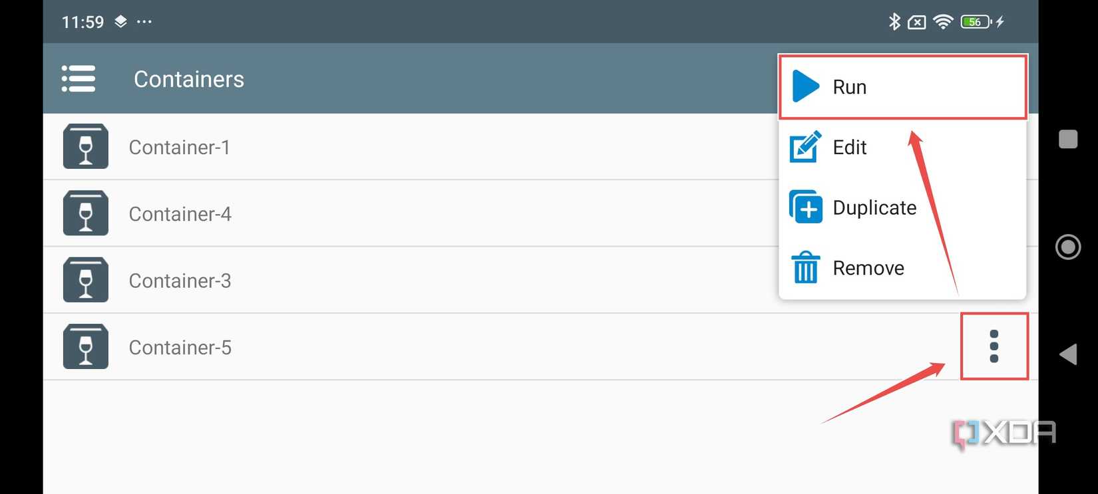Open the hamburger navigation menu
Screen dimensions: 1098x494
(x=79, y=78)
